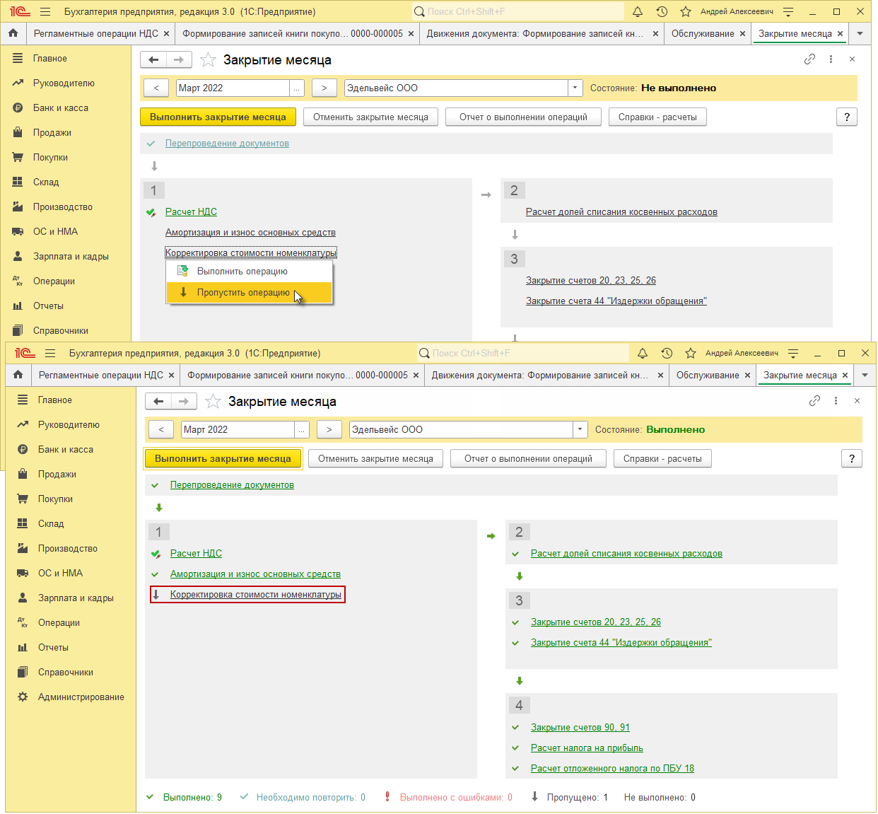Open history icon in lower window

667,353
